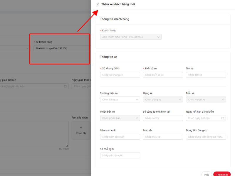Click the Số công tơ mét hiện tại field

[163, 118]
